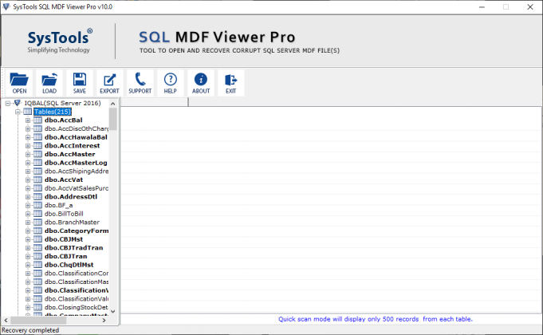Expand the dbo.CBJTradTran table node
The height and width of the screenshot is (335, 543).
(28, 248)
